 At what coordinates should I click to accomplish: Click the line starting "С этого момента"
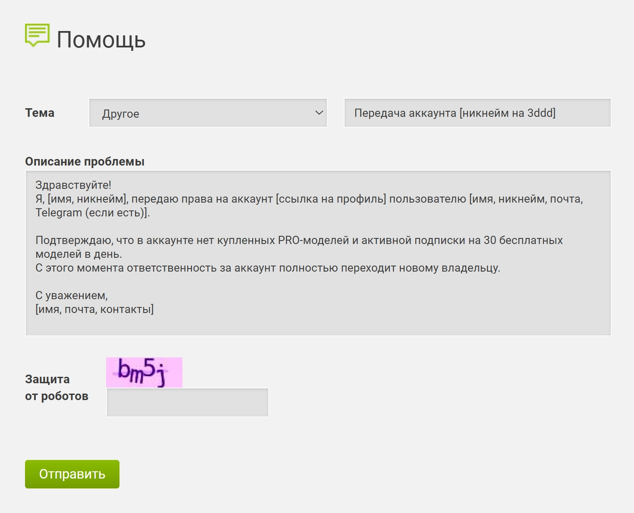(267, 268)
